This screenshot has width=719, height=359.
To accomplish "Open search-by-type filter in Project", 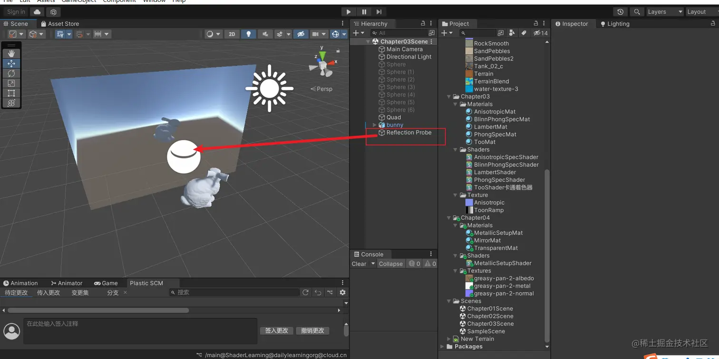I will pyautogui.click(x=512, y=33).
